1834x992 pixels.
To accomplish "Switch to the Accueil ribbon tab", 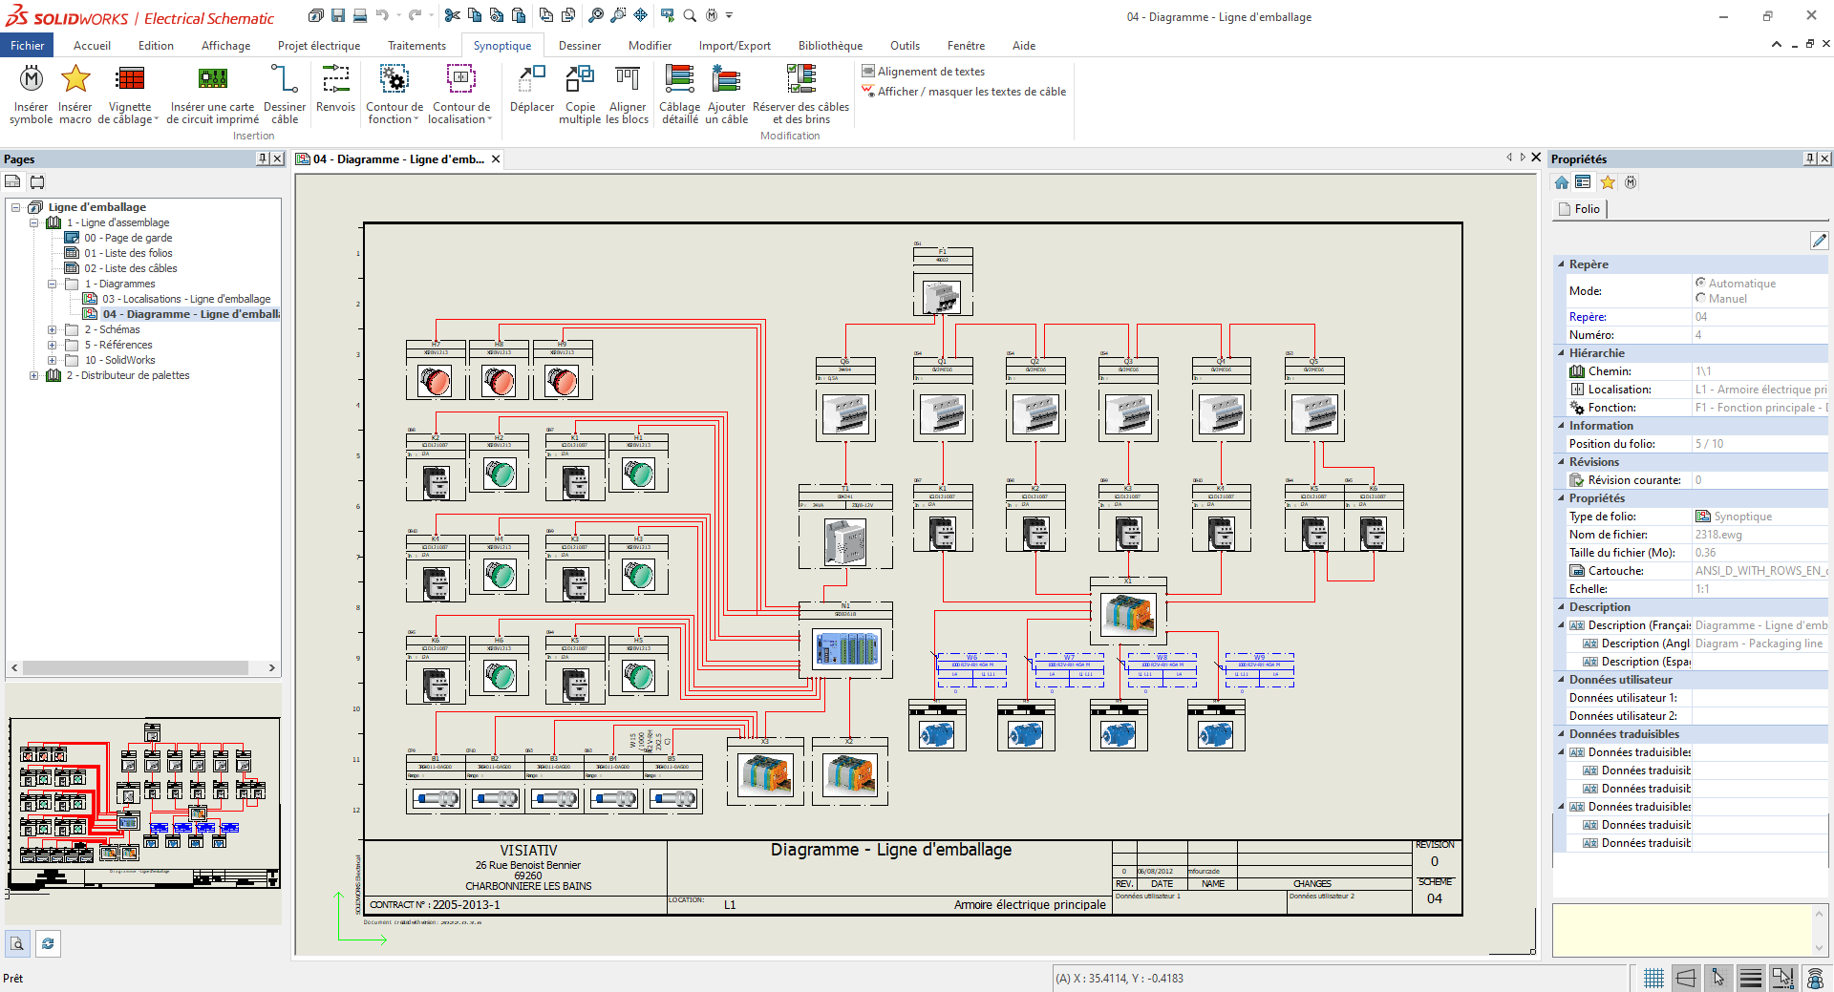I will (x=92, y=45).
